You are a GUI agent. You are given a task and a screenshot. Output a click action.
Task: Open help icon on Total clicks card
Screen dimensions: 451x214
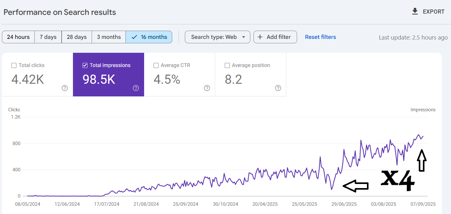pos(65,88)
